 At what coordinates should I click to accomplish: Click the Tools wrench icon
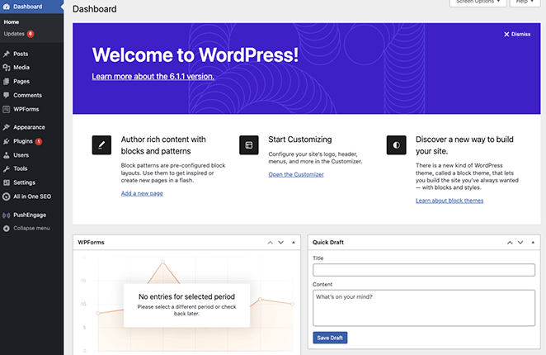(x=7, y=168)
